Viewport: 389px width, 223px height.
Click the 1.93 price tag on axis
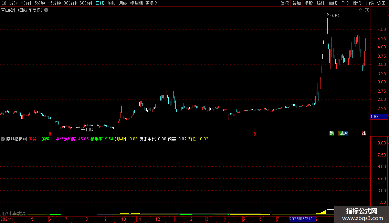coord(379,117)
